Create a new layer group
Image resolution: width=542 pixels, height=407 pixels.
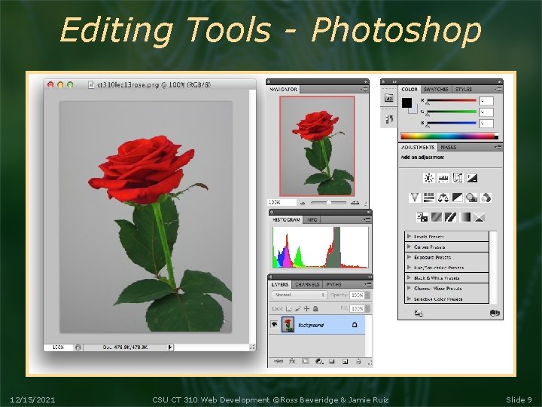[x=332, y=361]
